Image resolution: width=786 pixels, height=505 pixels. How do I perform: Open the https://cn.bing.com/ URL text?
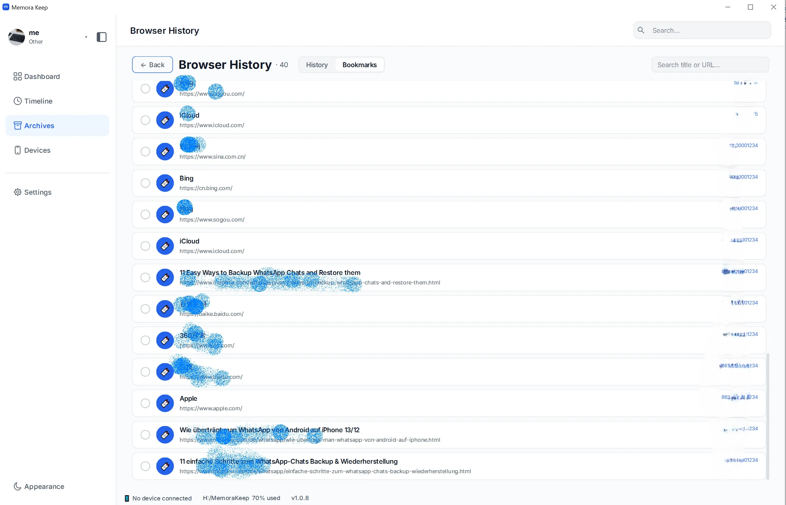point(206,188)
